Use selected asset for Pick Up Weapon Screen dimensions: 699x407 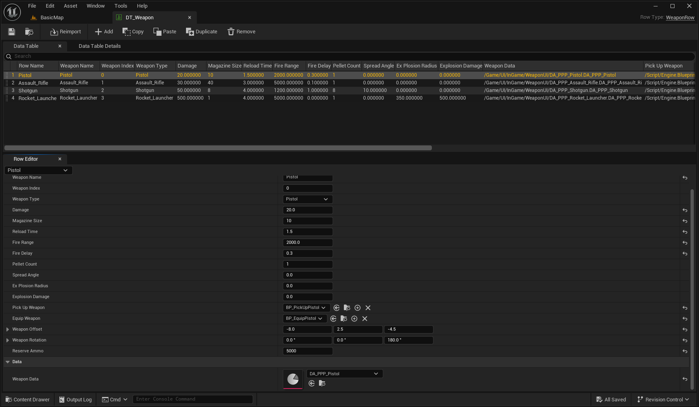[x=337, y=308]
